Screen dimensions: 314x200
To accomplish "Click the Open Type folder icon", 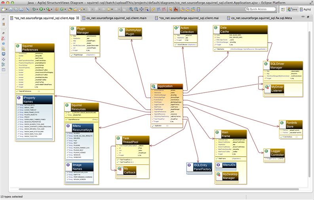I will (x=70, y=9).
